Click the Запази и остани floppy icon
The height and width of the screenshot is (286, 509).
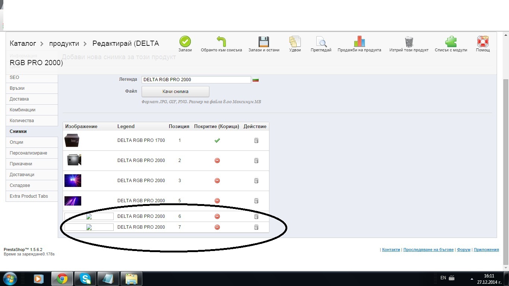264,41
